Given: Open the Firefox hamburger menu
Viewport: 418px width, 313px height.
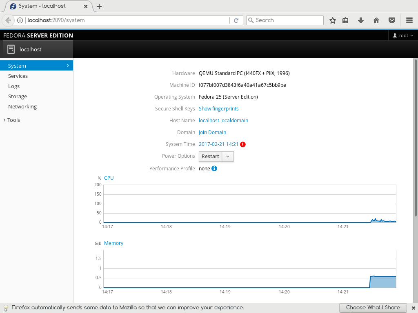Looking at the screenshot, I should click(x=409, y=20).
